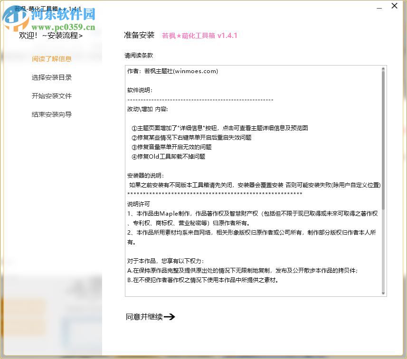Click the 准备安装 heading
Screen dimensions: 407x359
(x=139, y=35)
